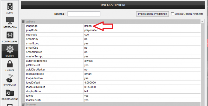Select the loopDefault option row
Image resolution: width=208 pixels, height=106 pixels.
click(113, 82)
